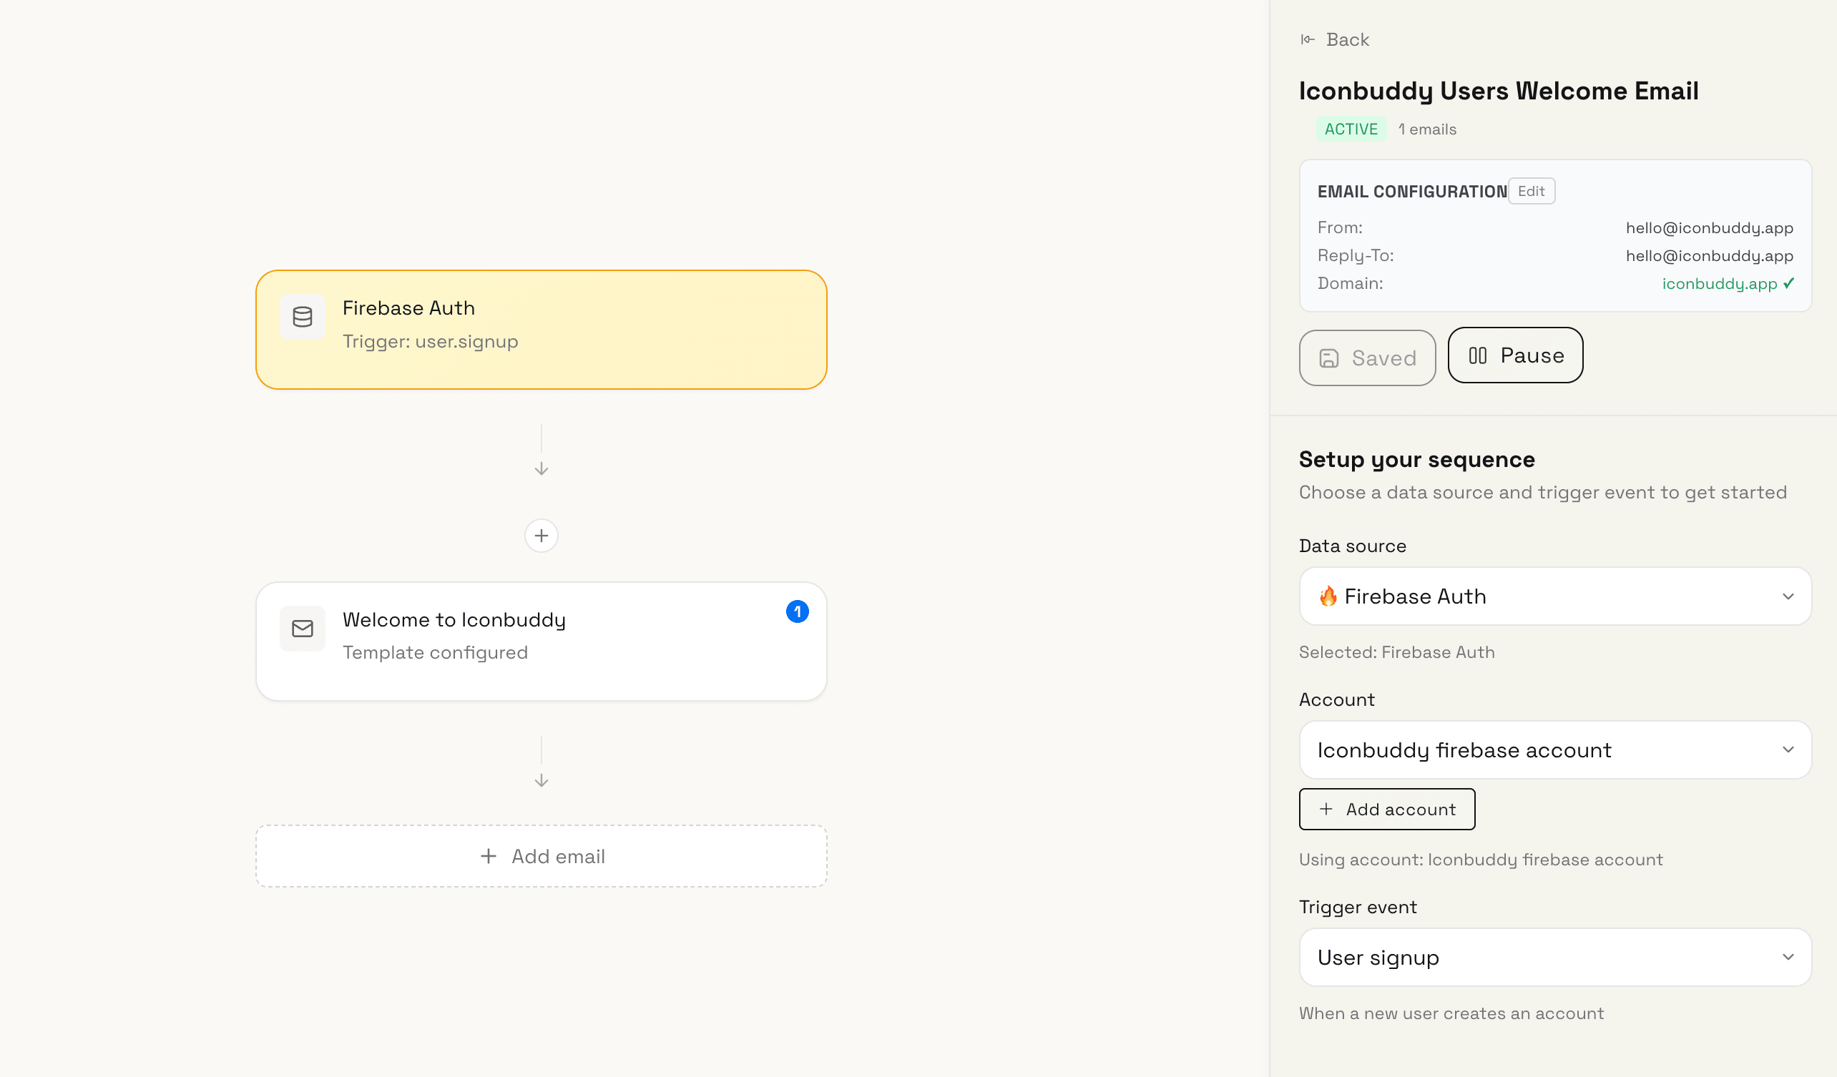The image size is (1837, 1077).
Task: Click the down arrow below Firebase Auth node
Action: (541, 468)
